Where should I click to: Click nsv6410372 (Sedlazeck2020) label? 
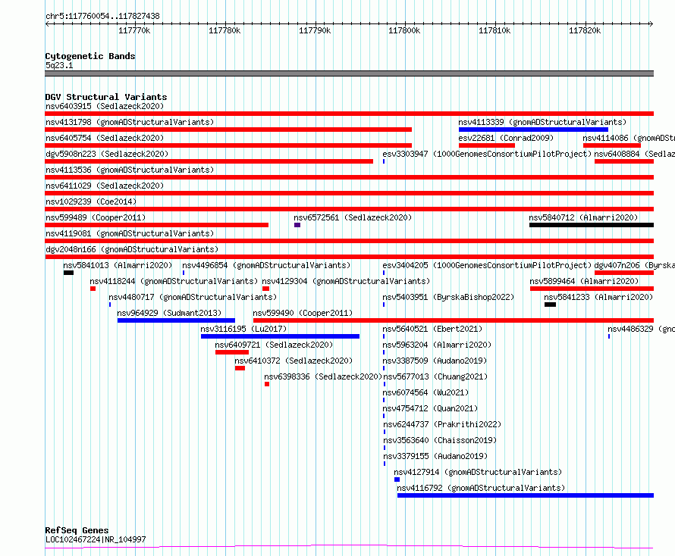[294, 361]
